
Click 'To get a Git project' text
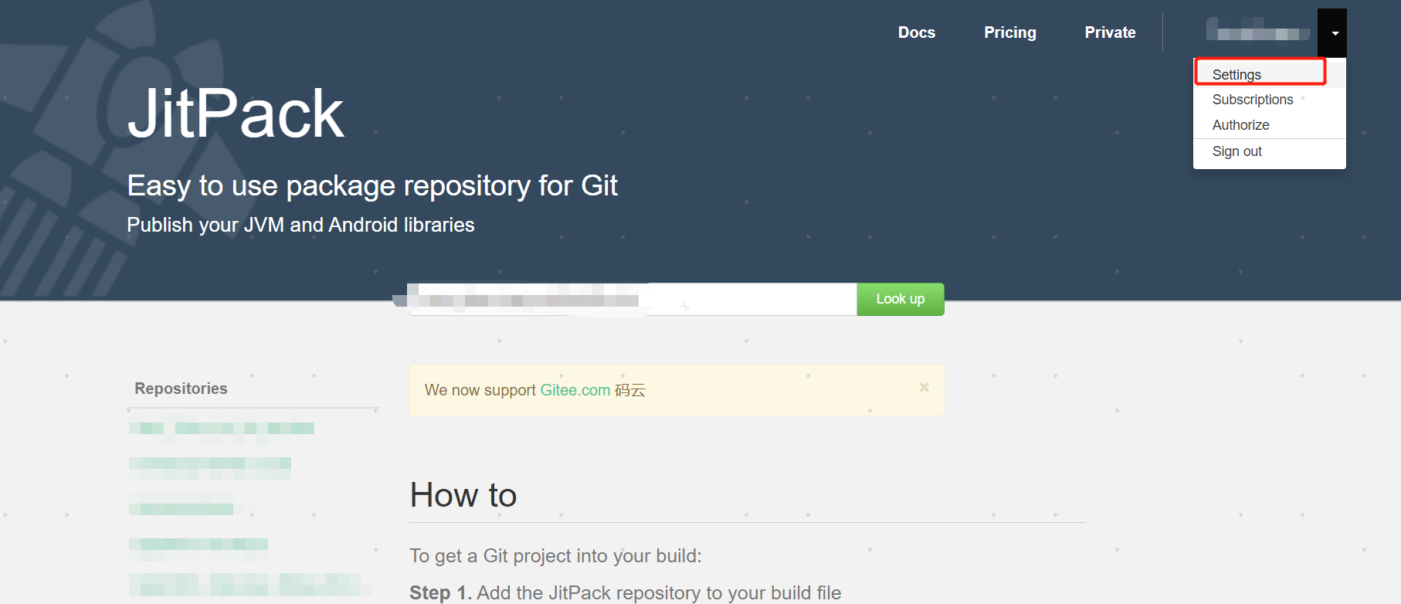click(555, 556)
